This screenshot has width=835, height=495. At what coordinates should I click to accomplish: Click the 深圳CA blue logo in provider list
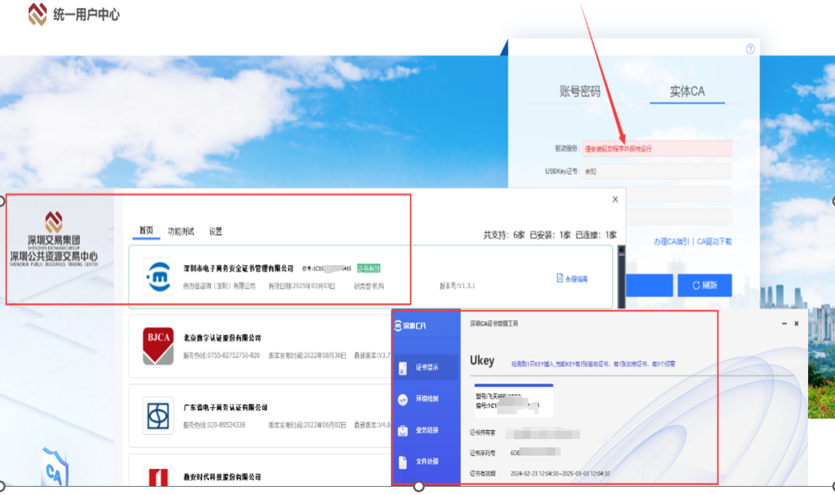point(158,276)
